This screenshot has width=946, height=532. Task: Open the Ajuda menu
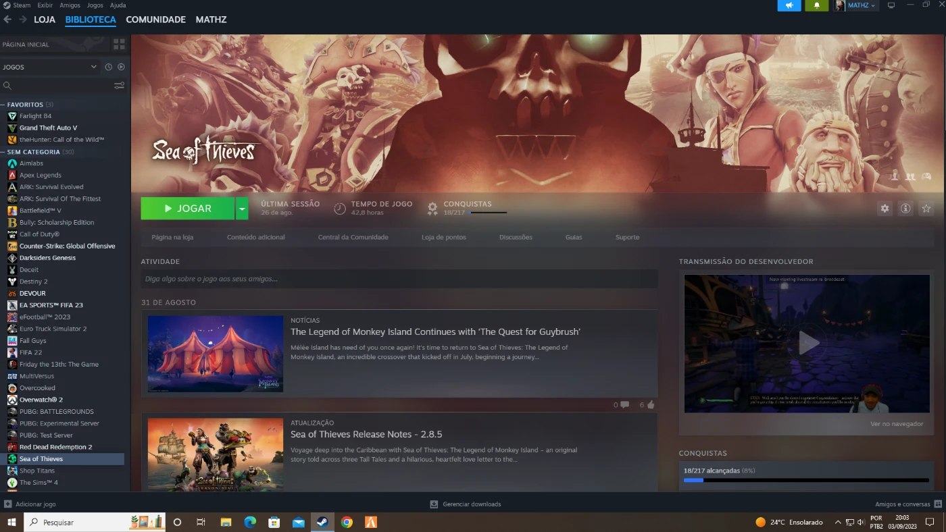(x=118, y=5)
